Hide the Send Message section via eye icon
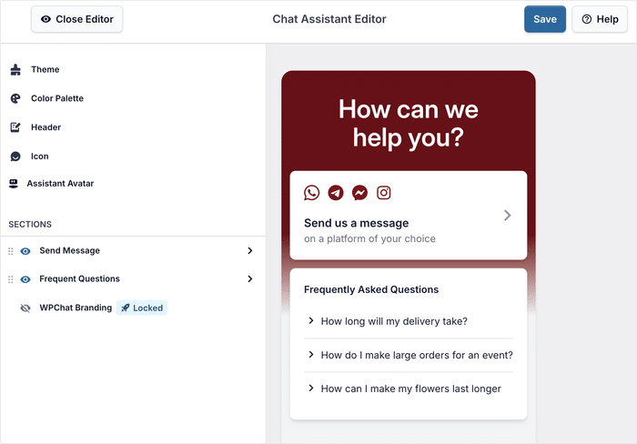This screenshot has width=637, height=444. [x=25, y=251]
